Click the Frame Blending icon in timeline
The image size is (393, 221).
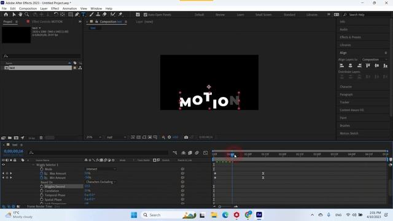[190, 153]
